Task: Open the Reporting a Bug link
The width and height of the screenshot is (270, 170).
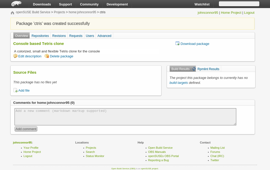Action: (158, 160)
